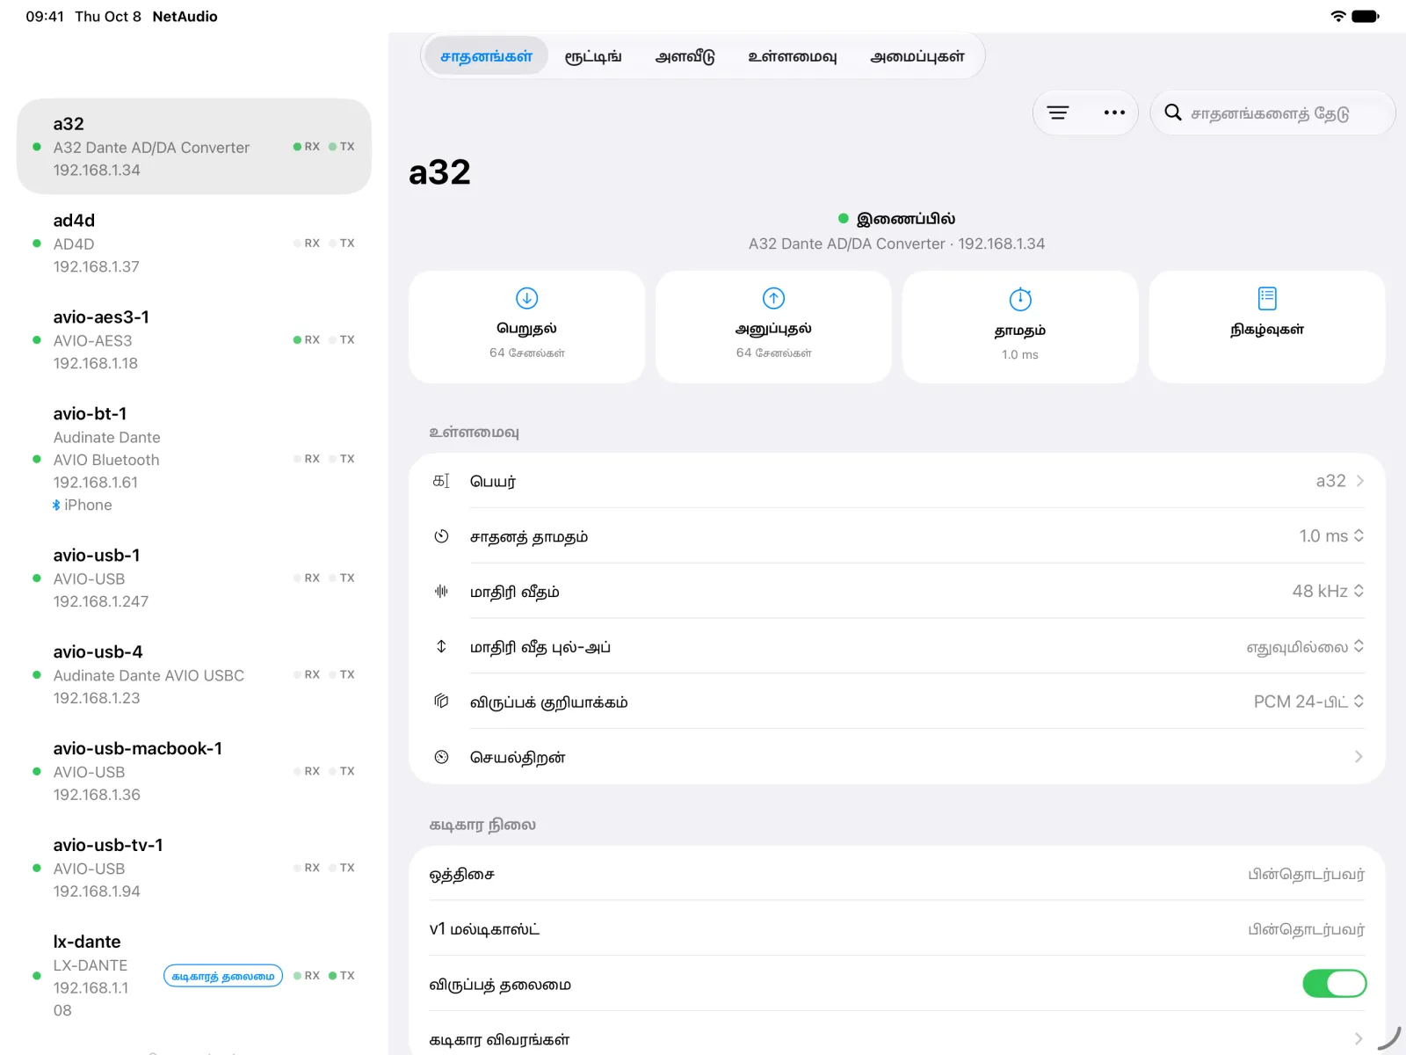Open the three-dot more options menu
1406x1055 pixels.
(1114, 113)
